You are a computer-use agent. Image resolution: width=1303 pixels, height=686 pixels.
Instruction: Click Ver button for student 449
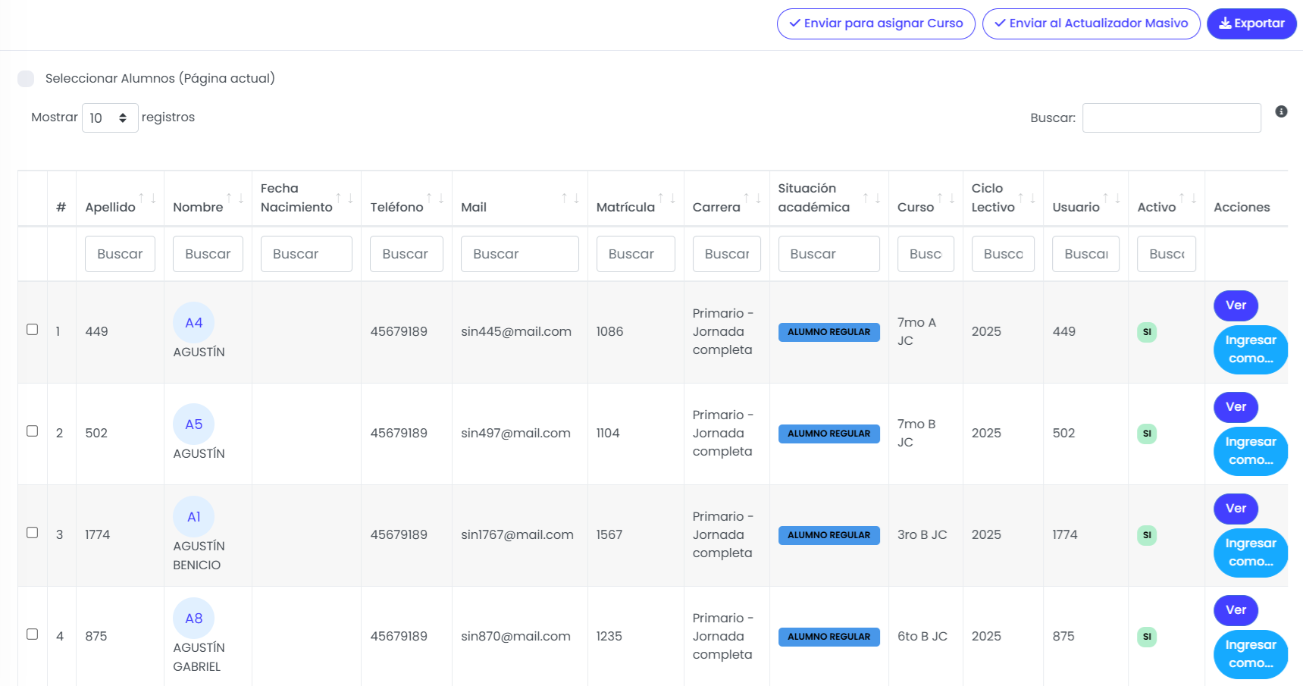1236,305
